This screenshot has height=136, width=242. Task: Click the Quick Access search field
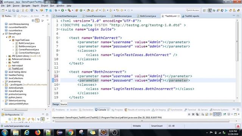tap(192, 10)
